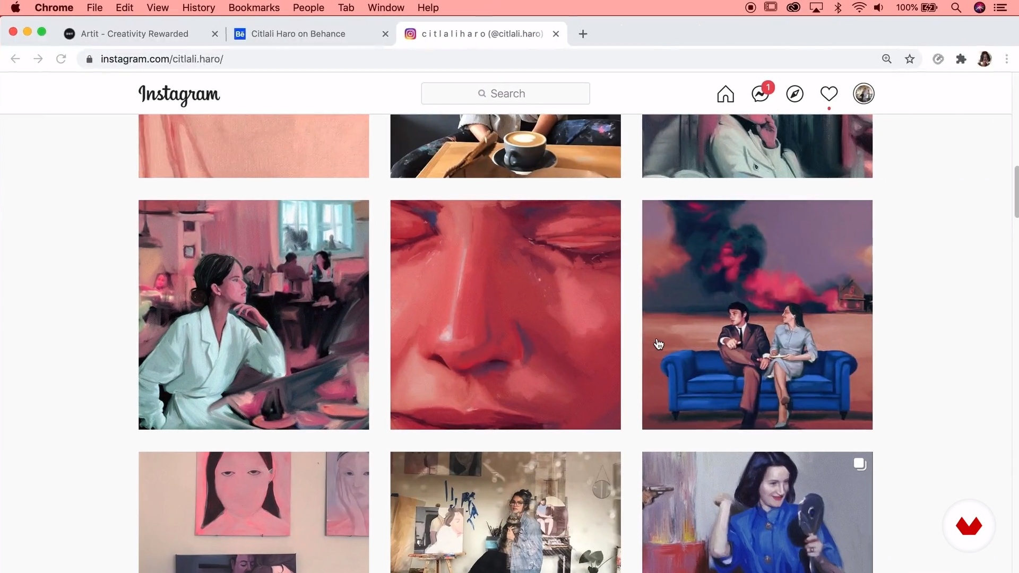Open the View menu
This screenshot has width=1019, height=573.
158,7
